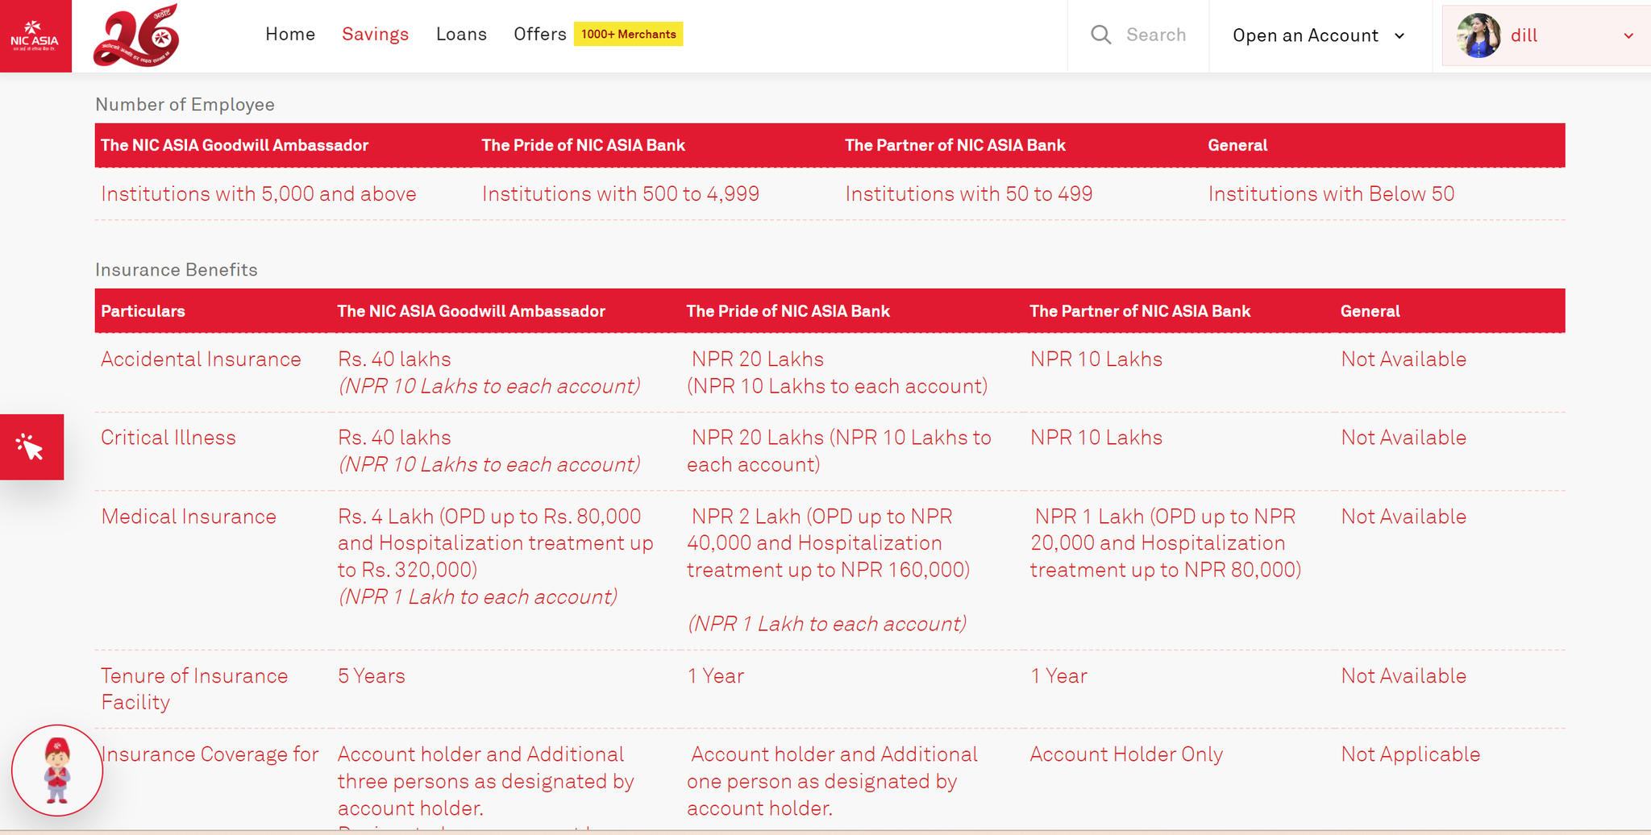Click the Medical Insurance row label
The height and width of the screenshot is (835, 1651).
tap(189, 517)
